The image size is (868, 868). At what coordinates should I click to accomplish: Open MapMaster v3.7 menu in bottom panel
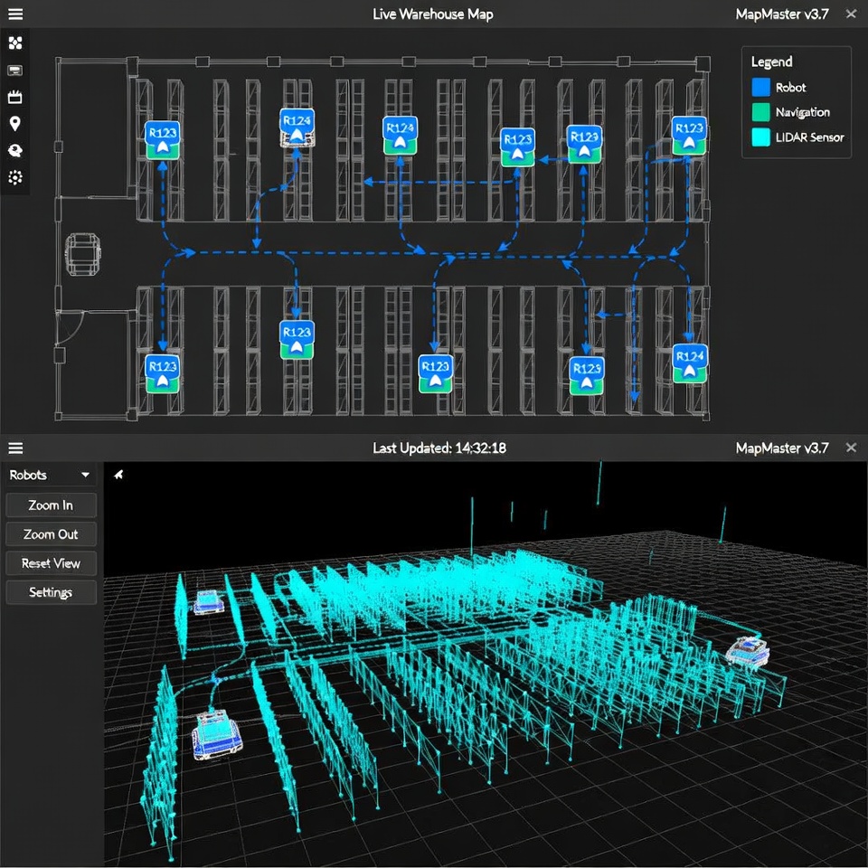[782, 448]
